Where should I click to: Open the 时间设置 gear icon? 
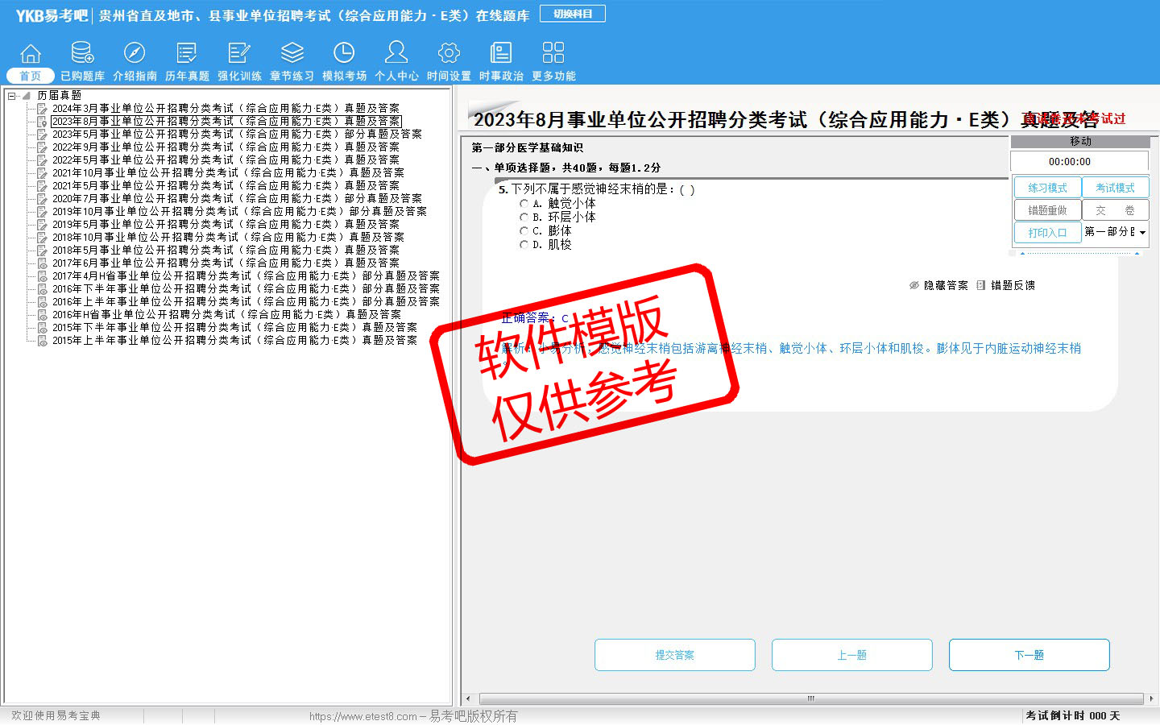coord(449,54)
